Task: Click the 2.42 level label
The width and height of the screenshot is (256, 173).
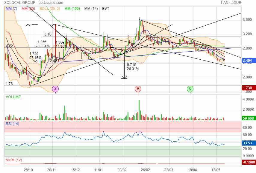Action: click(53, 61)
